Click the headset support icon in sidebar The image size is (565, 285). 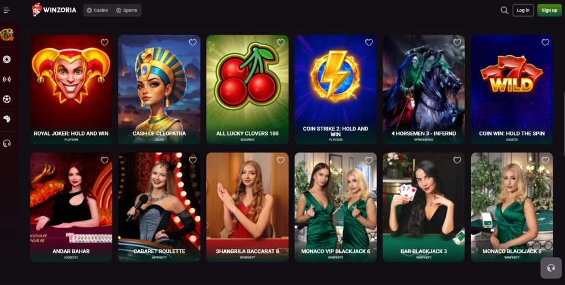point(7,143)
